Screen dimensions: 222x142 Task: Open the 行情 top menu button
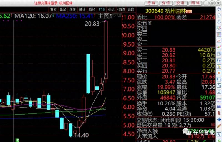[x=151, y=3]
